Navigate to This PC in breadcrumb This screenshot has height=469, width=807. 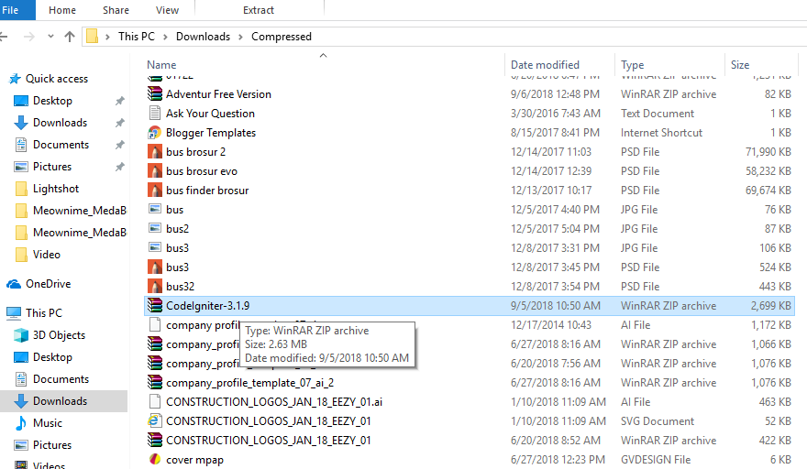click(x=137, y=37)
